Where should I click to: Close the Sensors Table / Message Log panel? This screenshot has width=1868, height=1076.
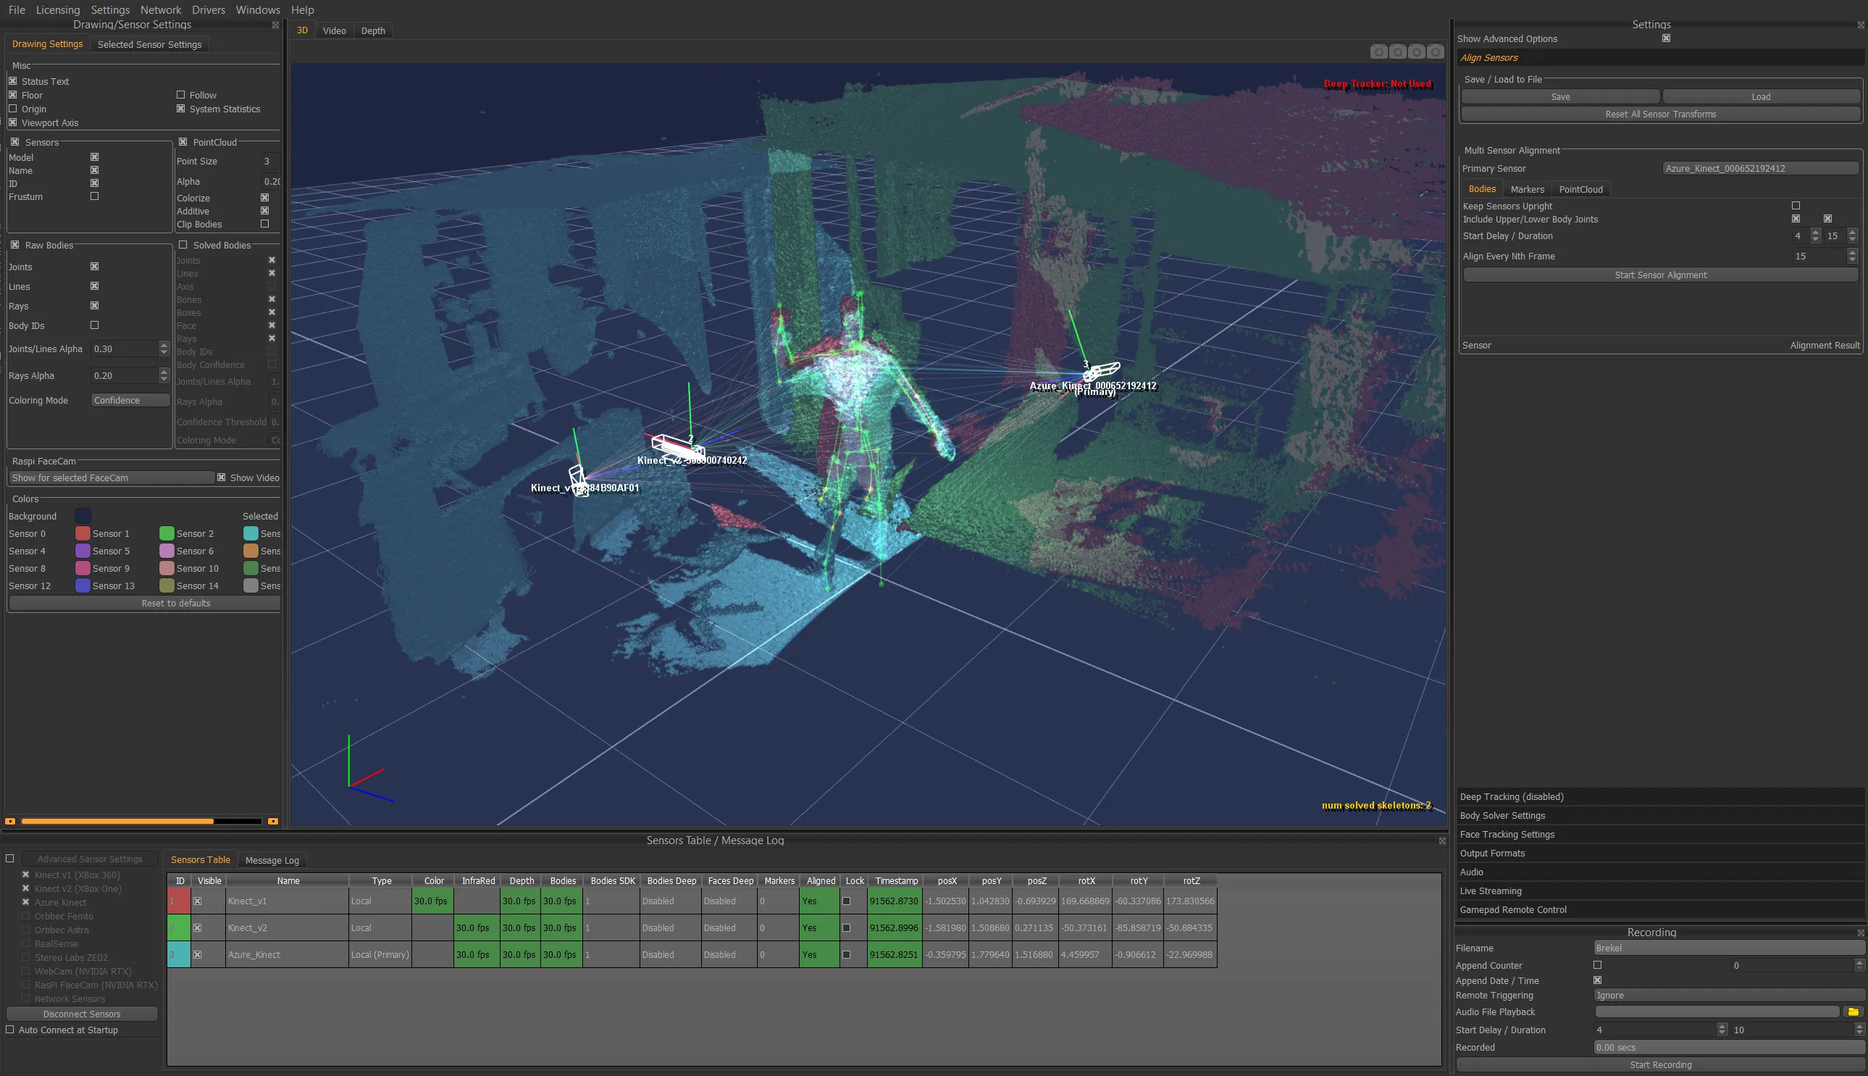[1442, 841]
